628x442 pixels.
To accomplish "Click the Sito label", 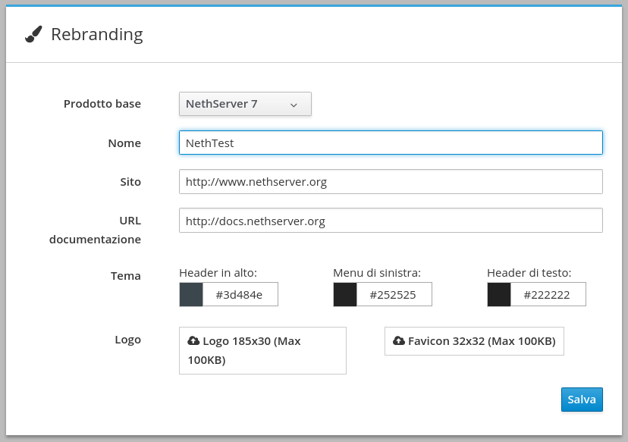I will click(x=130, y=182).
